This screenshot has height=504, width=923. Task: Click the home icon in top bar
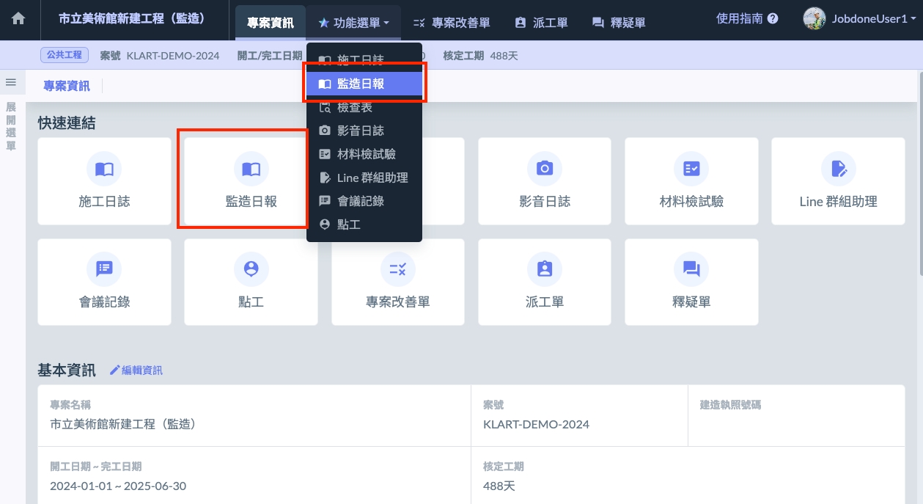tap(18, 20)
